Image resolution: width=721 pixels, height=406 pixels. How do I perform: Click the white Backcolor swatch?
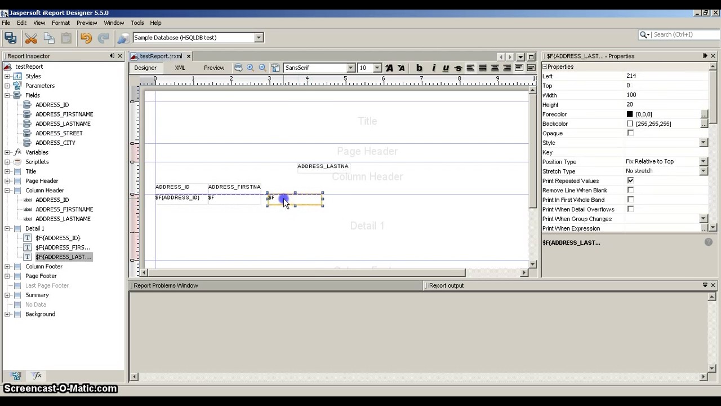(x=630, y=123)
